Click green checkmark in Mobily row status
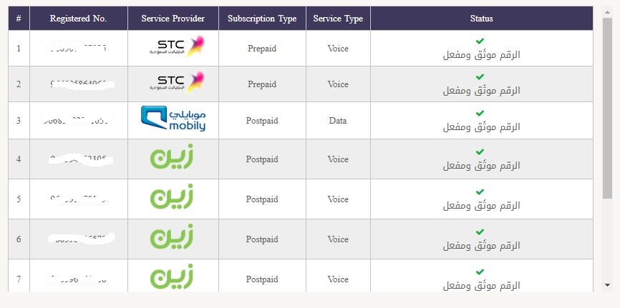 pos(480,114)
